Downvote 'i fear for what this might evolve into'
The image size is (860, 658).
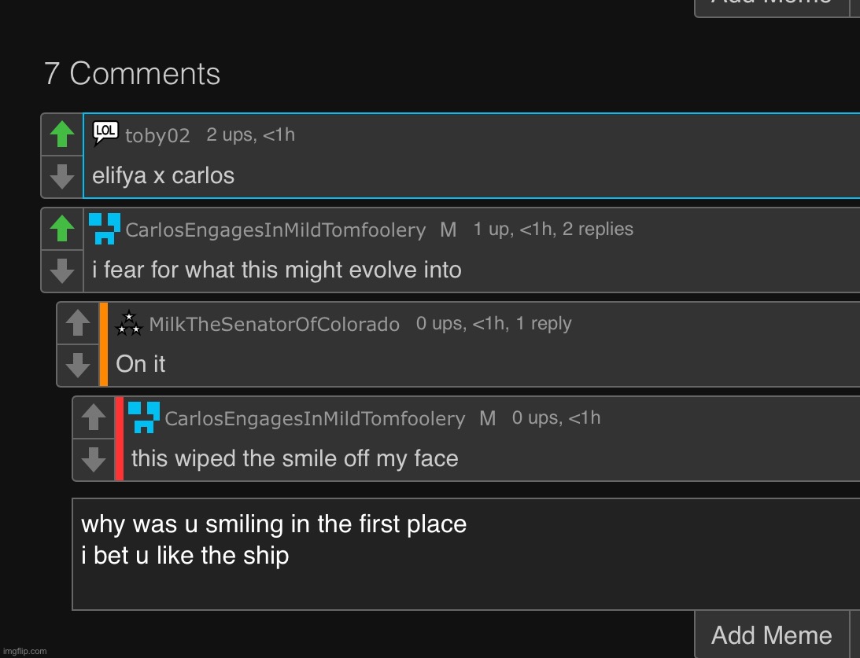[x=62, y=270]
